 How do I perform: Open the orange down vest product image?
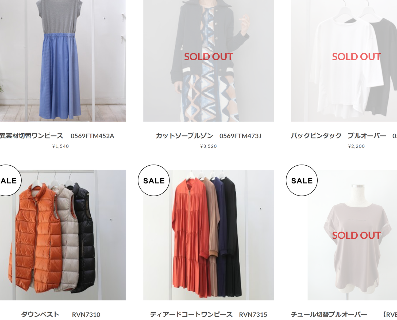63,235
